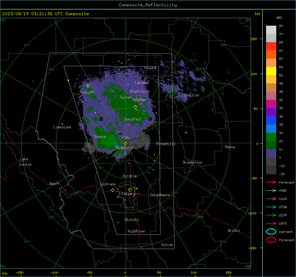The height and width of the screenshot is (277, 296).
Task: Click the Drumheller town label
Action: (x=193, y=162)
